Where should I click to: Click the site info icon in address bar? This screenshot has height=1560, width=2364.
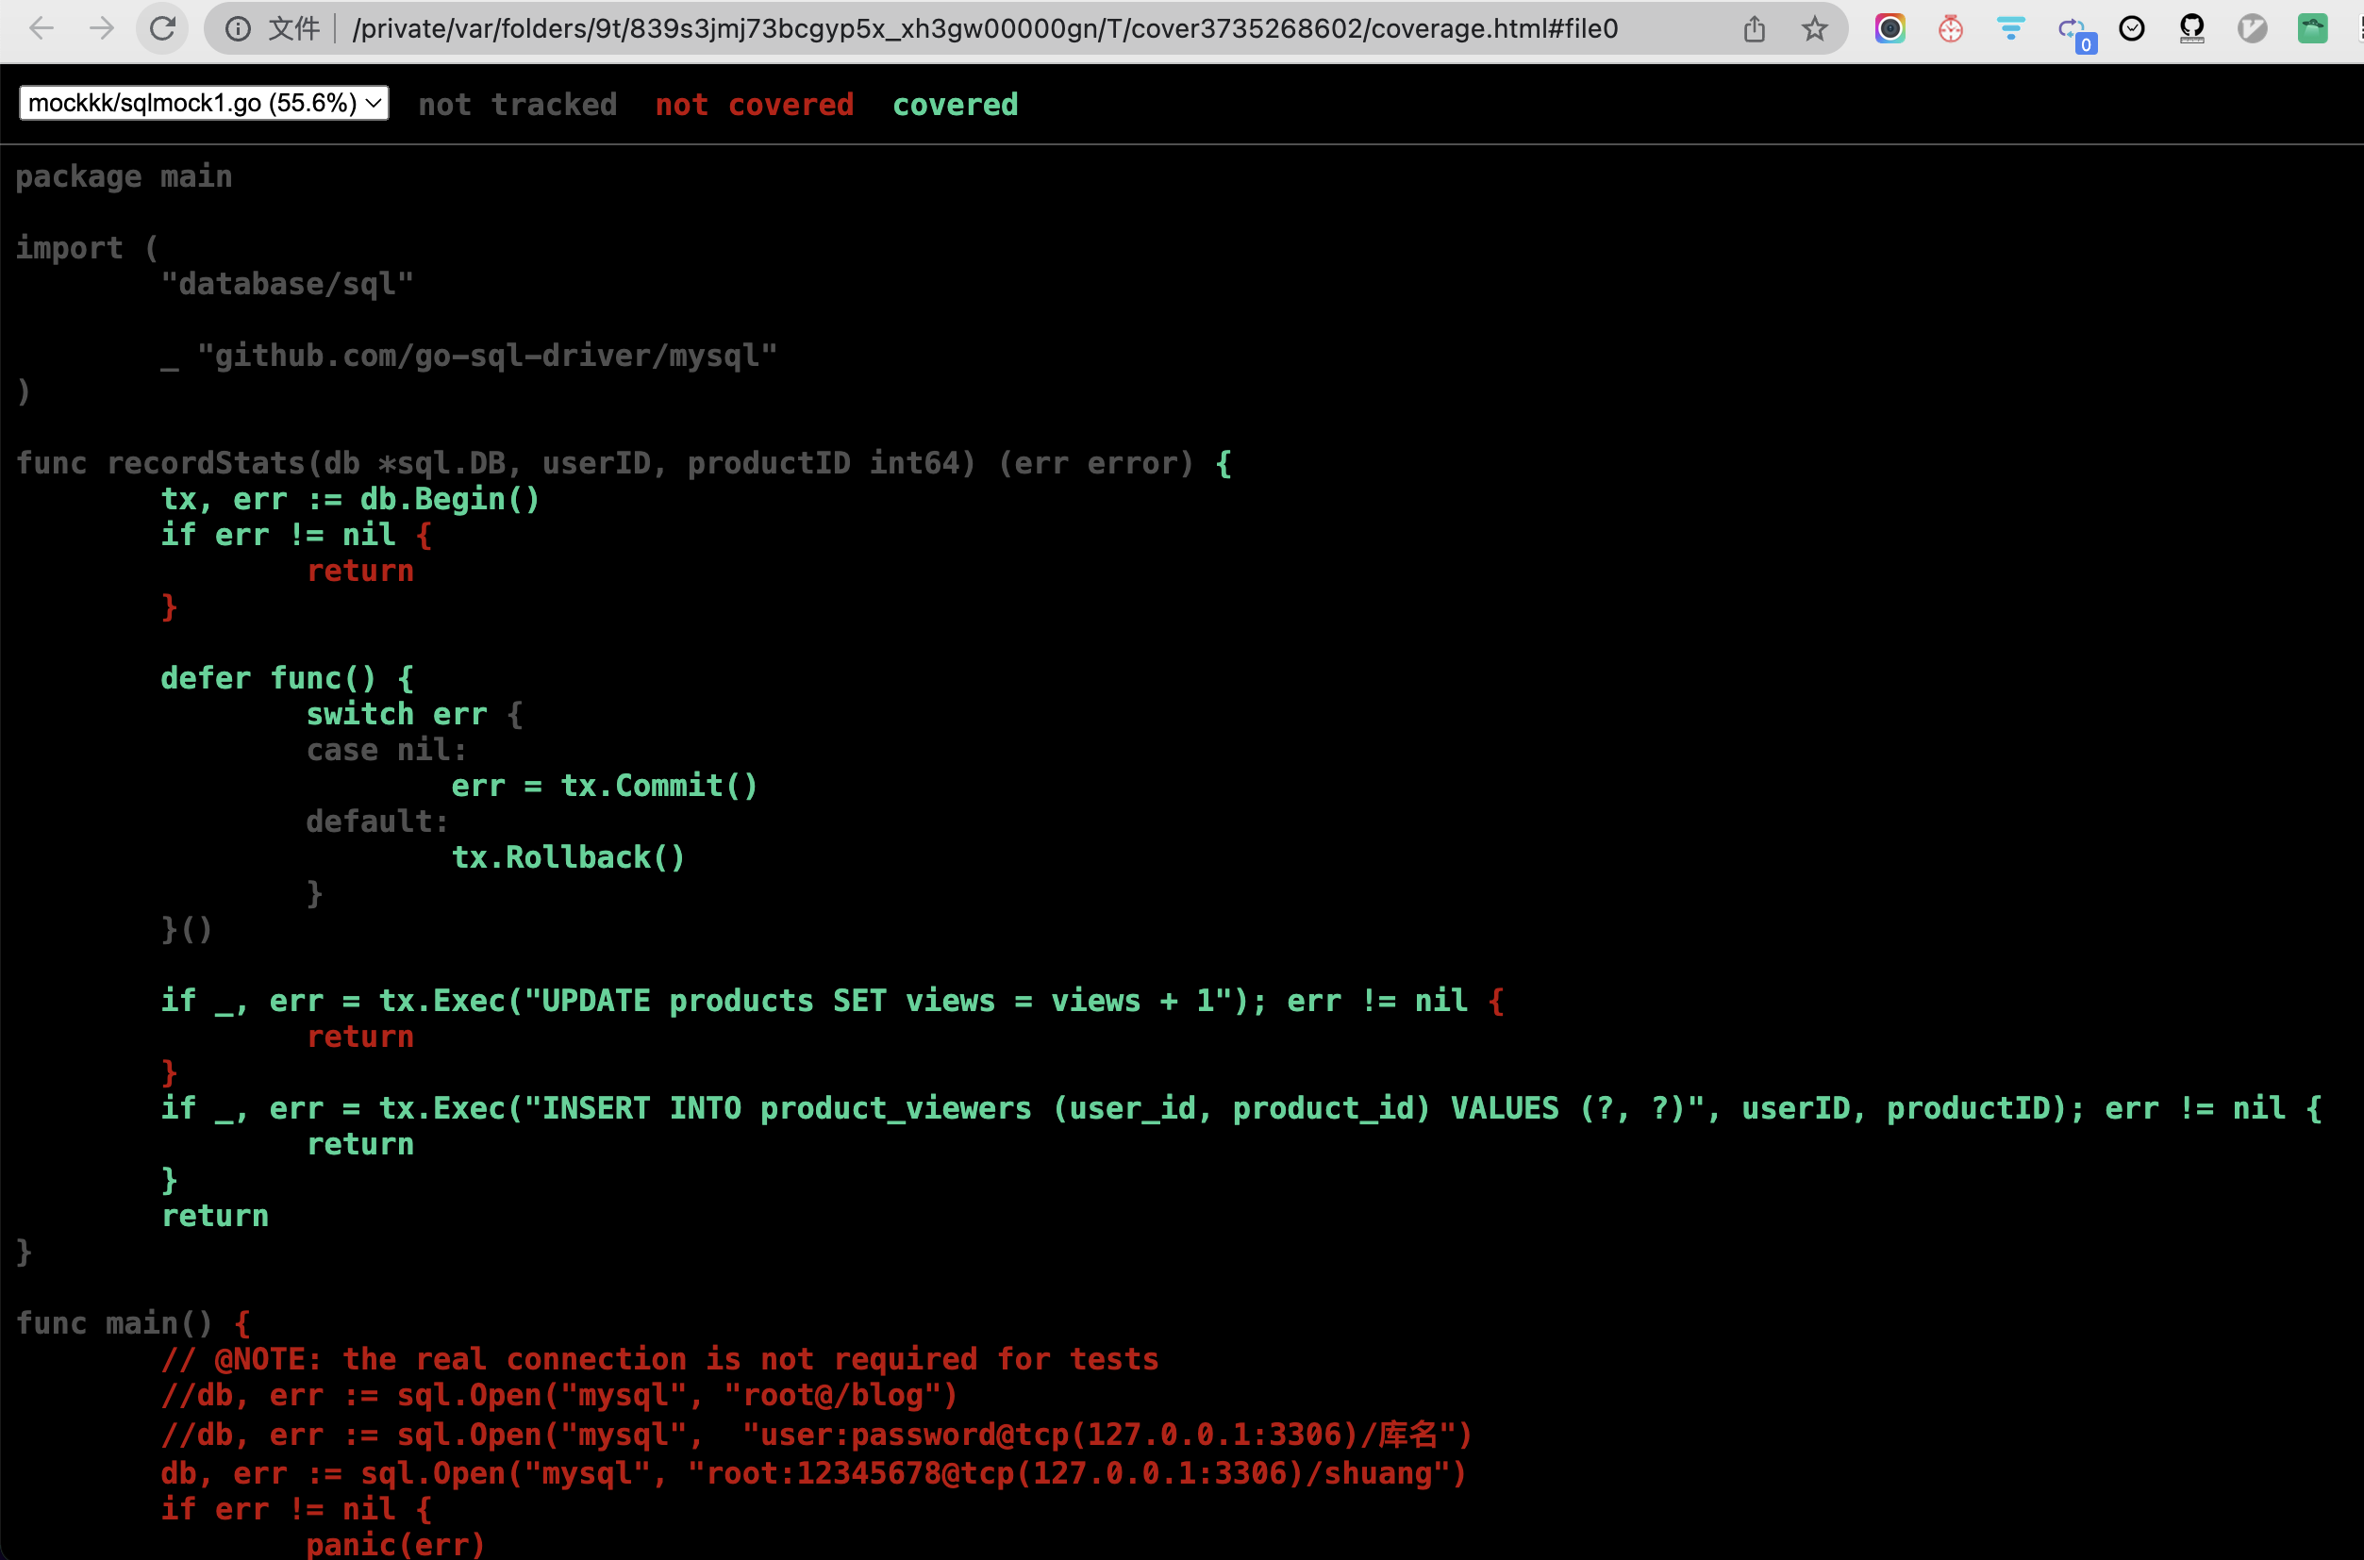tap(238, 29)
